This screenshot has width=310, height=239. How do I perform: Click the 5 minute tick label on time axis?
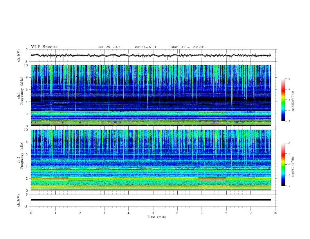click(x=153, y=213)
